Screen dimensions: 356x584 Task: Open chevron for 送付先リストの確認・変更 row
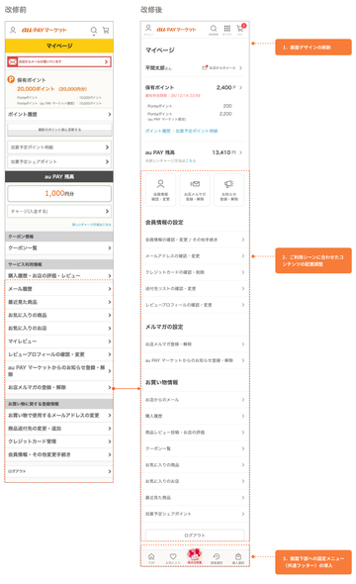pyautogui.click(x=243, y=289)
